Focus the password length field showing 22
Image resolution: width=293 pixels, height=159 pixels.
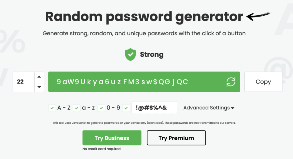[x=23, y=82]
